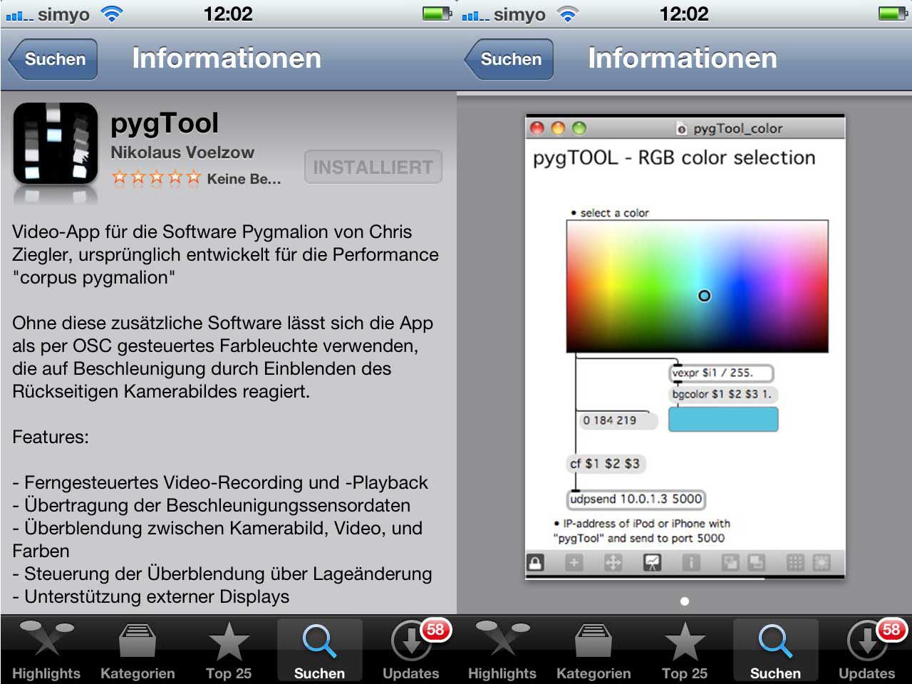This screenshot has height=684, width=912.
Task: Click the plus new object icon in the patcher toolbar
Action: 574,563
